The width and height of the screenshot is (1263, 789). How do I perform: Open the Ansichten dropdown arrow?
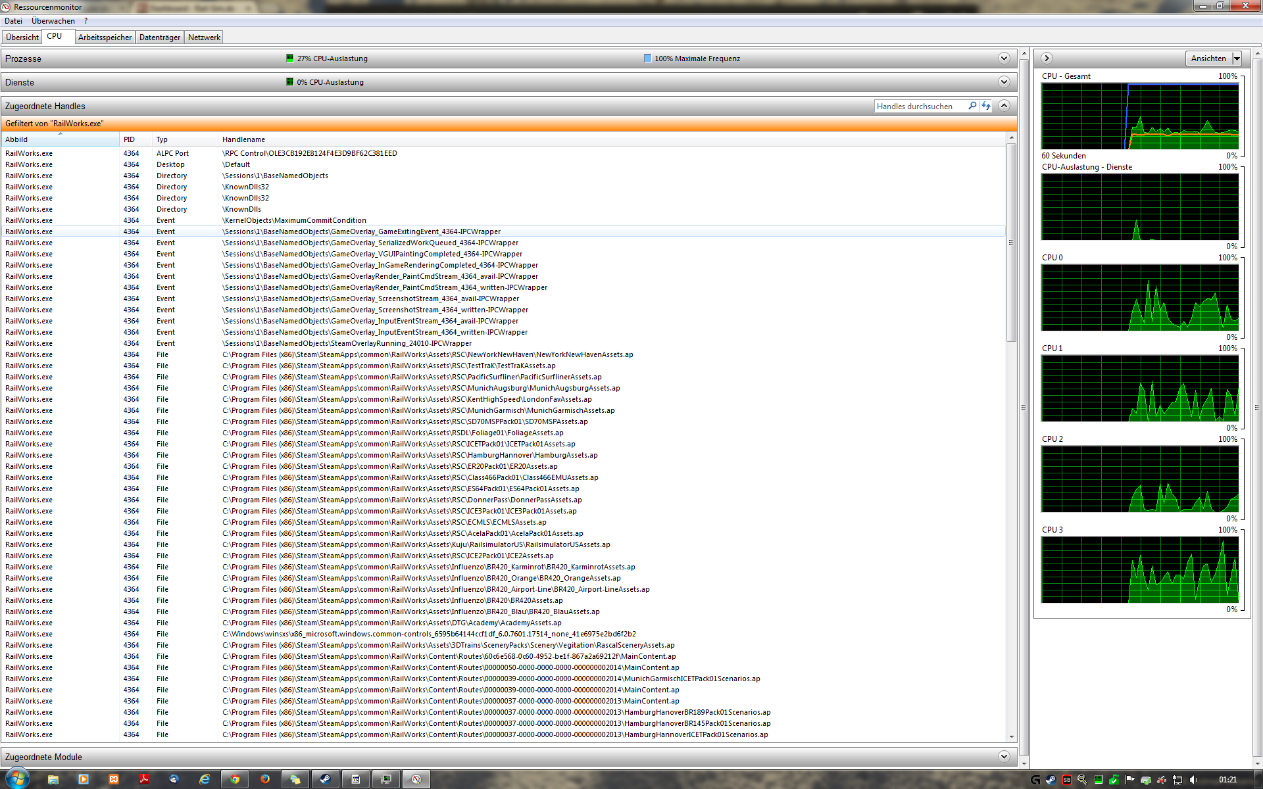(1237, 59)
